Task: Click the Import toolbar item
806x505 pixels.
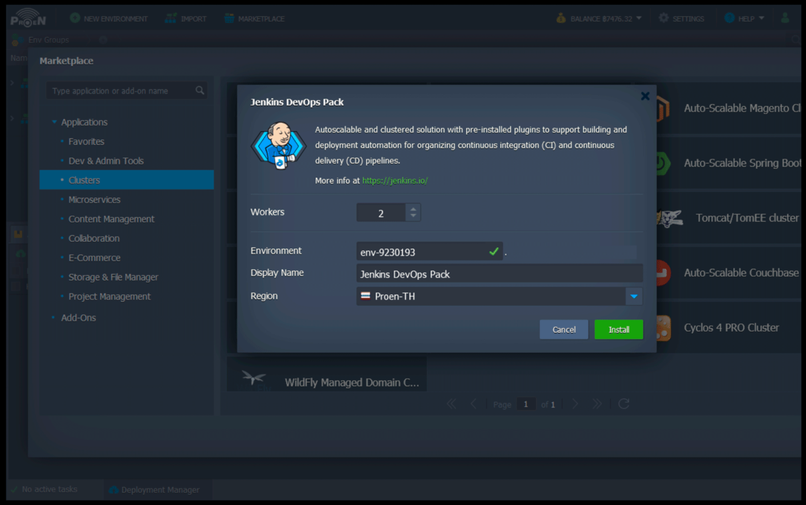Action: point(186,19)
